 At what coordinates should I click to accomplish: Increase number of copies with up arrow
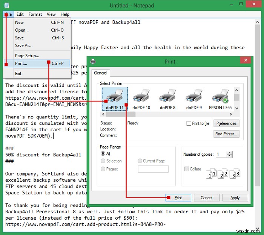point(229,153)
